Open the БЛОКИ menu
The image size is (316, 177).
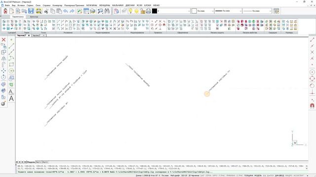tap(148, 5)
